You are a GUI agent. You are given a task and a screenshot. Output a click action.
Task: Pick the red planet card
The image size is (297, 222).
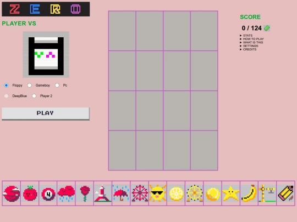click(12, 193)
